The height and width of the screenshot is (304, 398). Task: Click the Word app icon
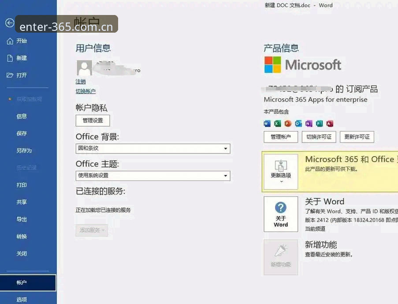click(x=267, y=124)
